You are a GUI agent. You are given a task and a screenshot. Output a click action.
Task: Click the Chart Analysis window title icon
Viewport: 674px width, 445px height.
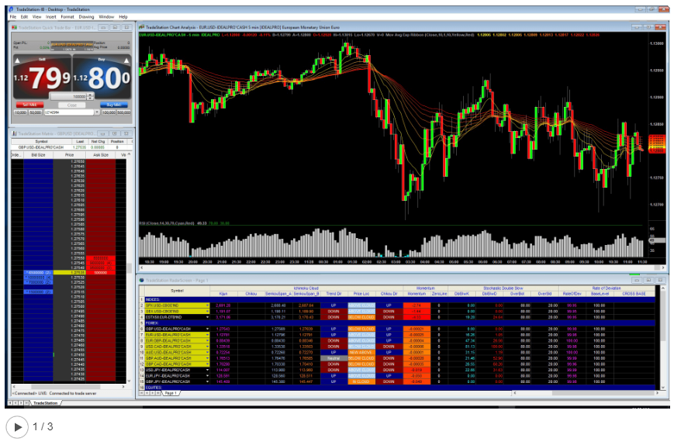pyautogui.click(x=141, y=27)
